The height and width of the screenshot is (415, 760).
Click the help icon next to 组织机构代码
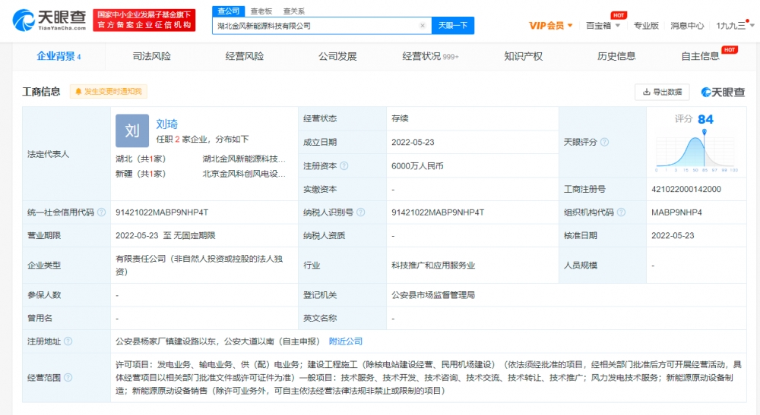point(622,212)
